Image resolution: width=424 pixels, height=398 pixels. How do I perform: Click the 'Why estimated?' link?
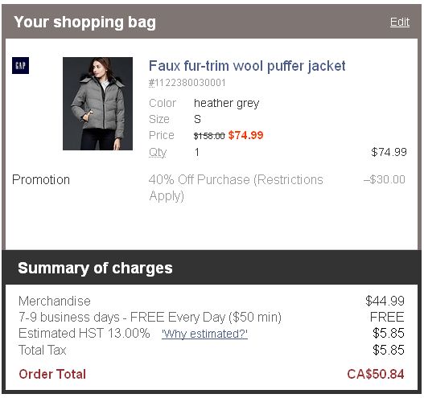point(204,334)
